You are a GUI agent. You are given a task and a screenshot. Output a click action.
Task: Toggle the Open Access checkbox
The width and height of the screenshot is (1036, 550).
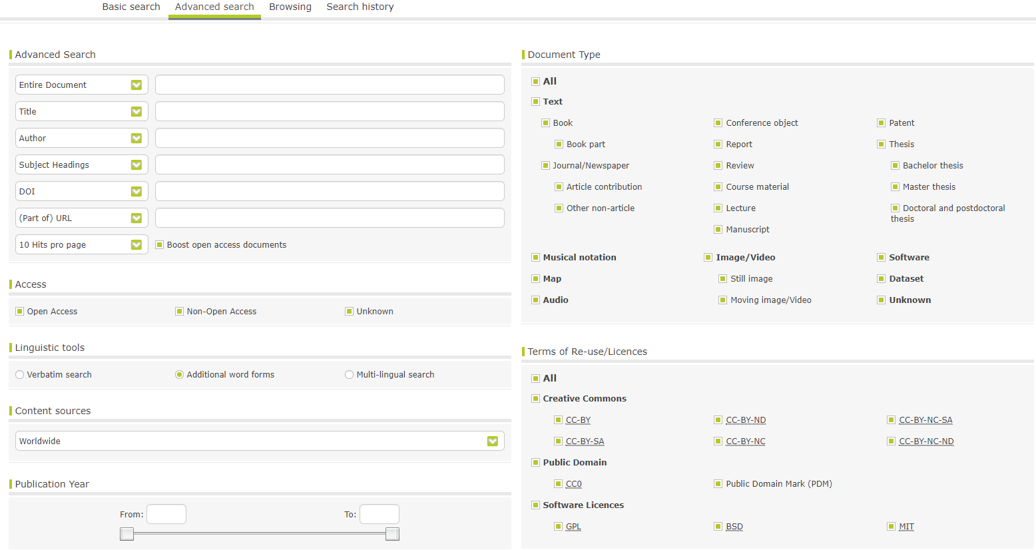point(20,312)
